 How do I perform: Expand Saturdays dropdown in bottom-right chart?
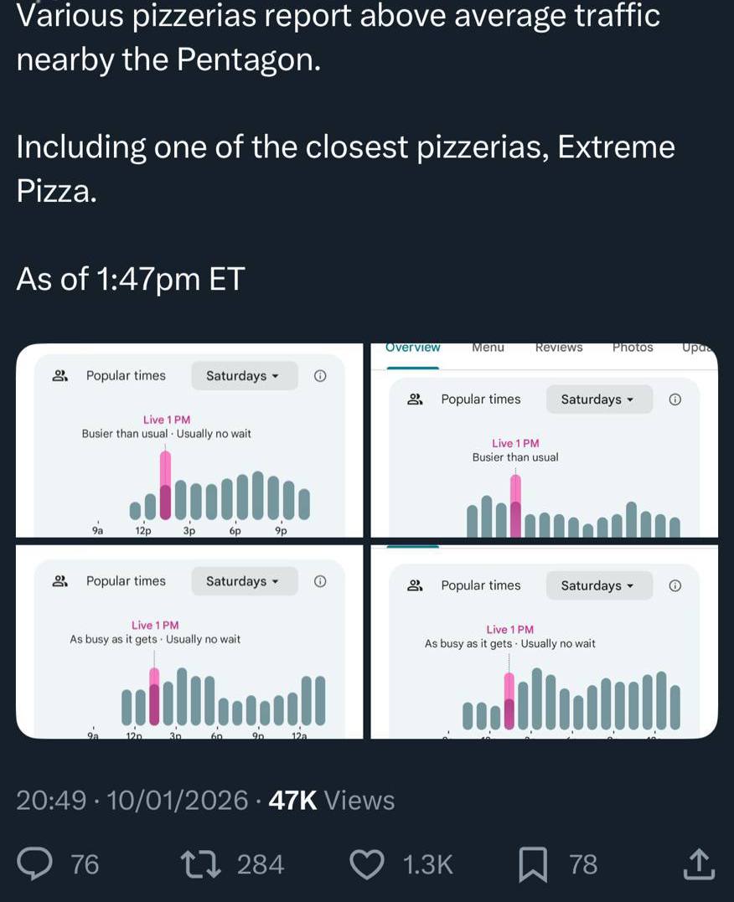[598, 585]
